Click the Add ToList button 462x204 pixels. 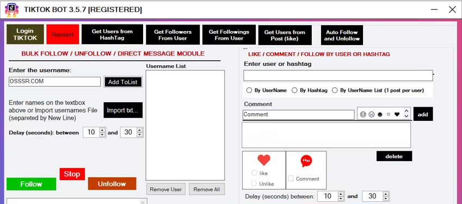click(x=123, y=82)
